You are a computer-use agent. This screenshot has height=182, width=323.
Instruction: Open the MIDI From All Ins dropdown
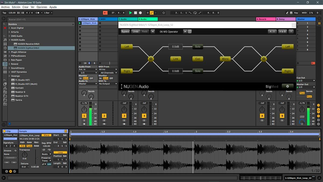[108, 69]
